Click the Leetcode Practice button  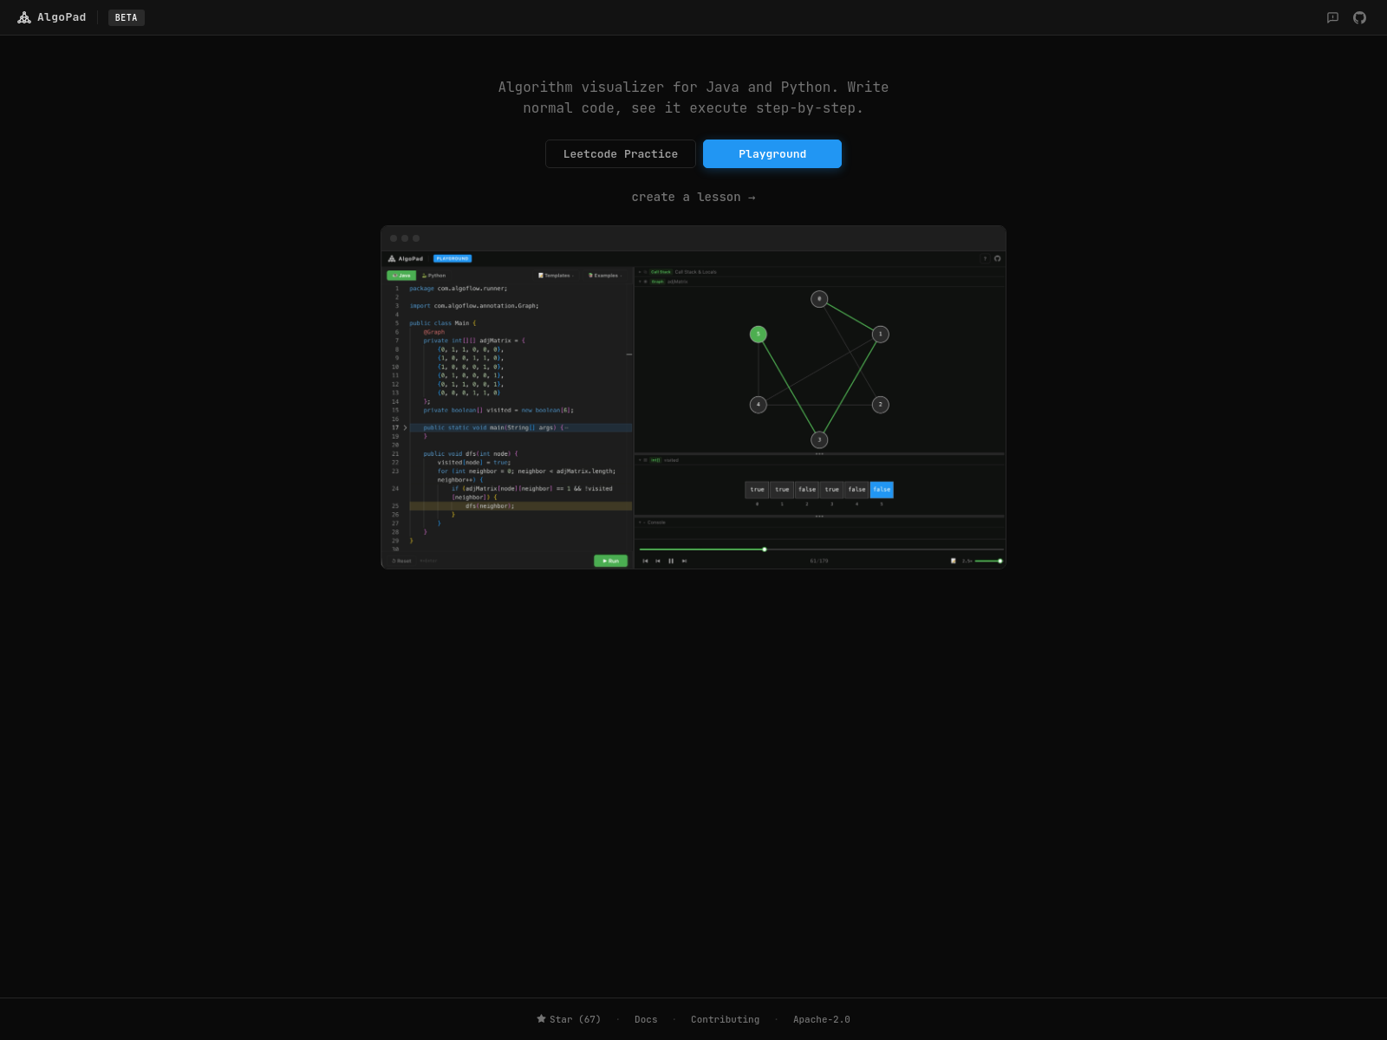click(x=620, y=154)
